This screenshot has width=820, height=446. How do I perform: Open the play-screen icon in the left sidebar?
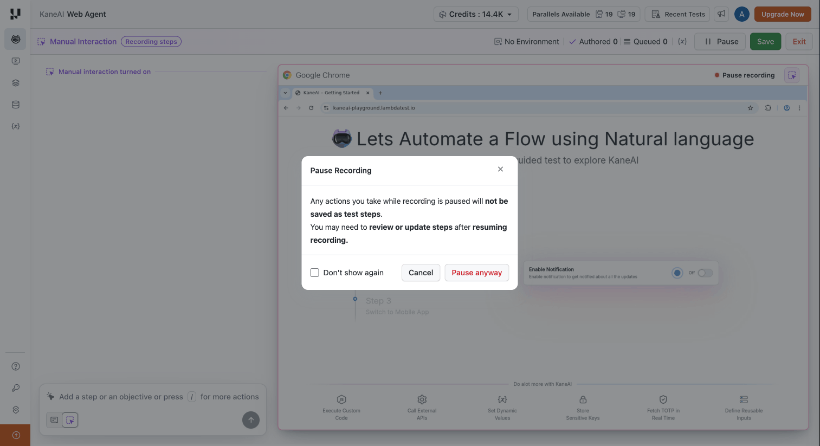click(x=15, y=61)
